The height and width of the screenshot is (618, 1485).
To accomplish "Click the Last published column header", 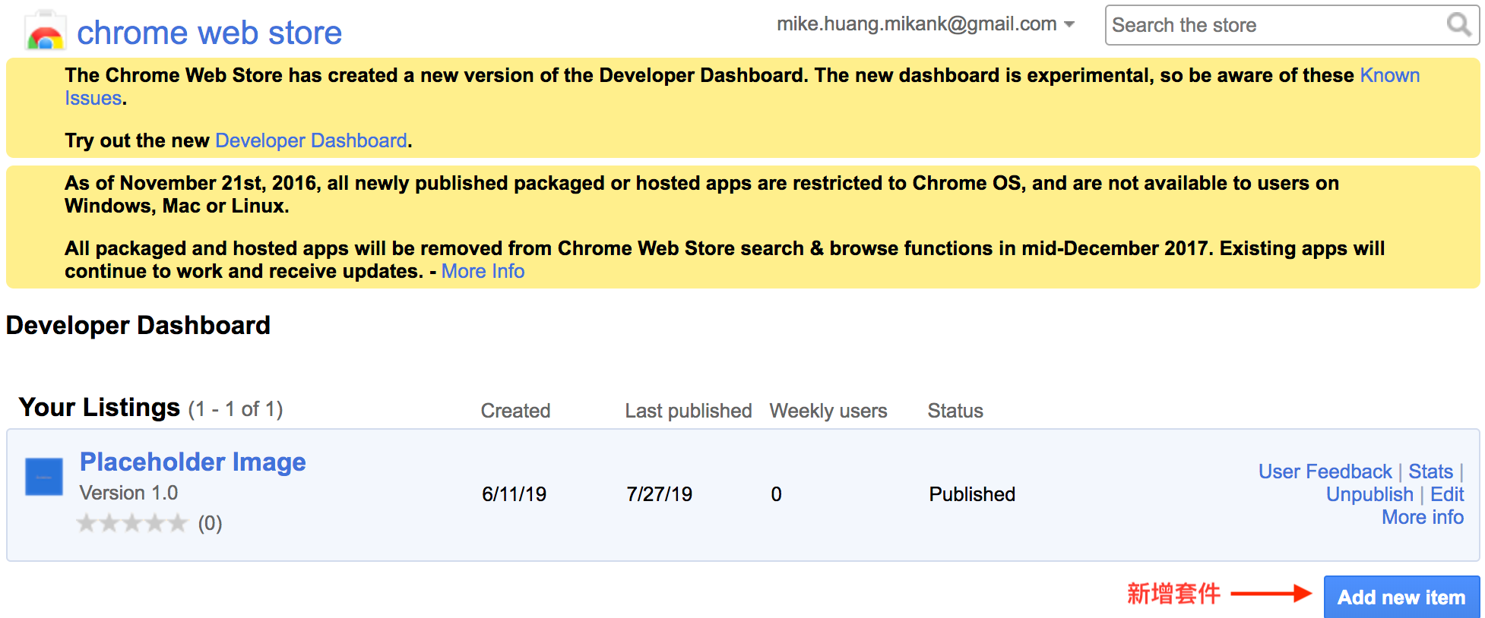I will [x=688, y=411].
